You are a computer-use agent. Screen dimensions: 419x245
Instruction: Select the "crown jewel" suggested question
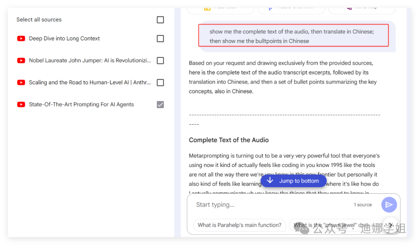click(335, 225)
